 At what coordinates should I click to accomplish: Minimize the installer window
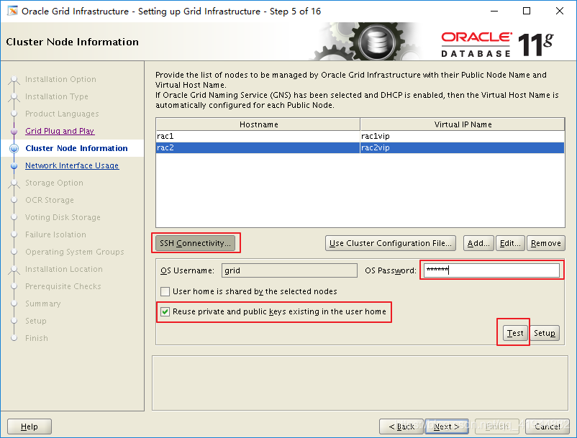coord(494,11)
